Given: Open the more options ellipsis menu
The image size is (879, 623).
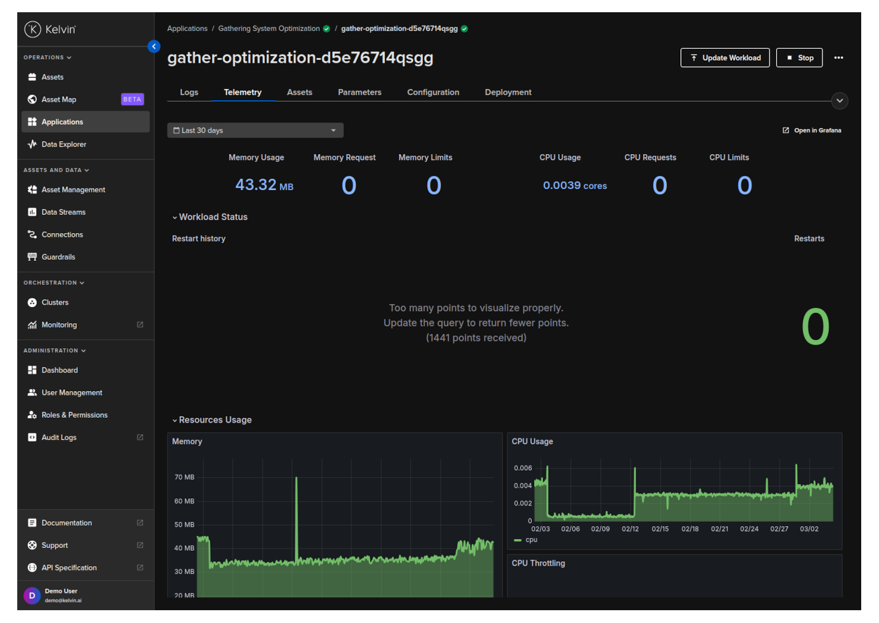Looking at the screenshot, I should pos(838,58).
